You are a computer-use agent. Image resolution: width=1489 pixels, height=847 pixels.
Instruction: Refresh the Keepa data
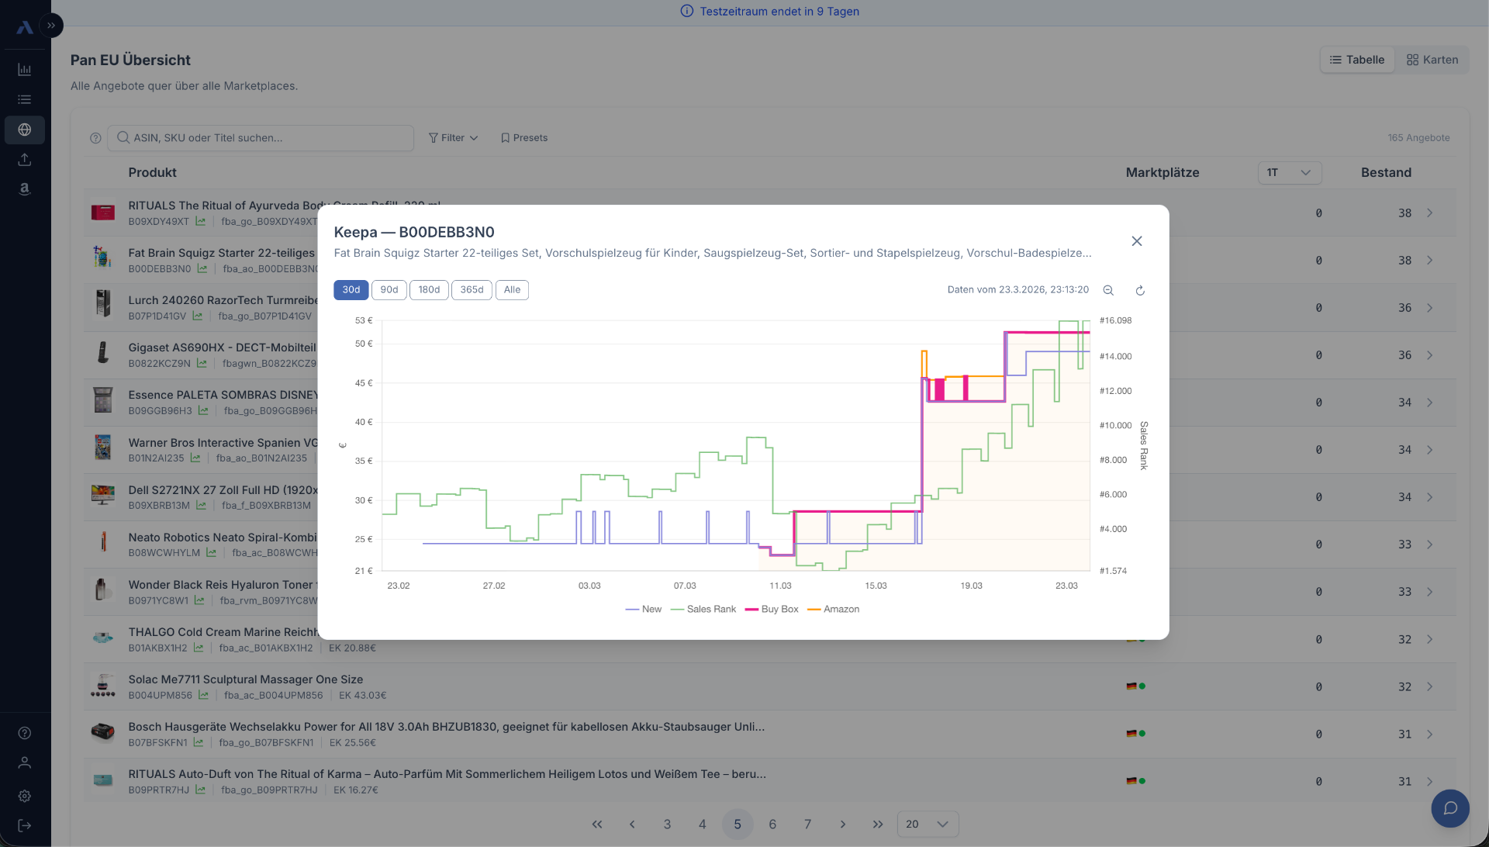point(1140,290)
